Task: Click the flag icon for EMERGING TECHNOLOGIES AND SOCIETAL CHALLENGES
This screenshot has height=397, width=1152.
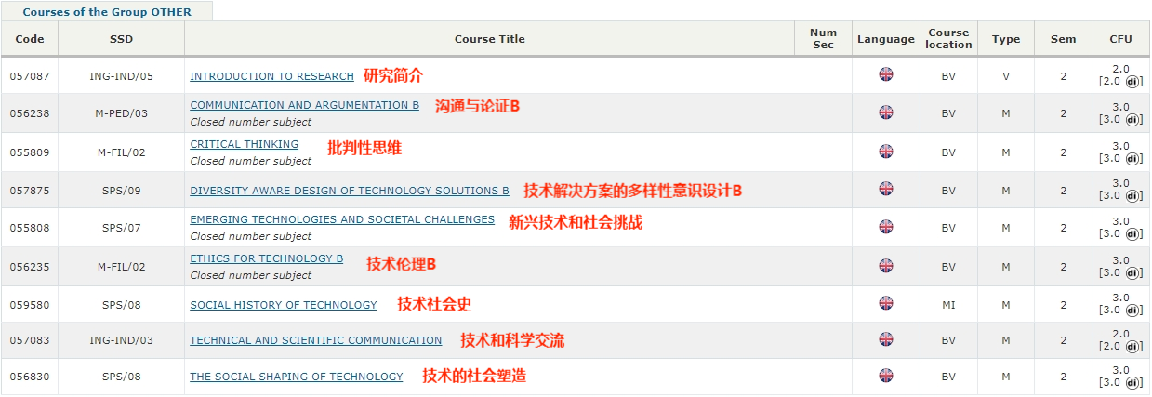Action: [x=886, y=227]
